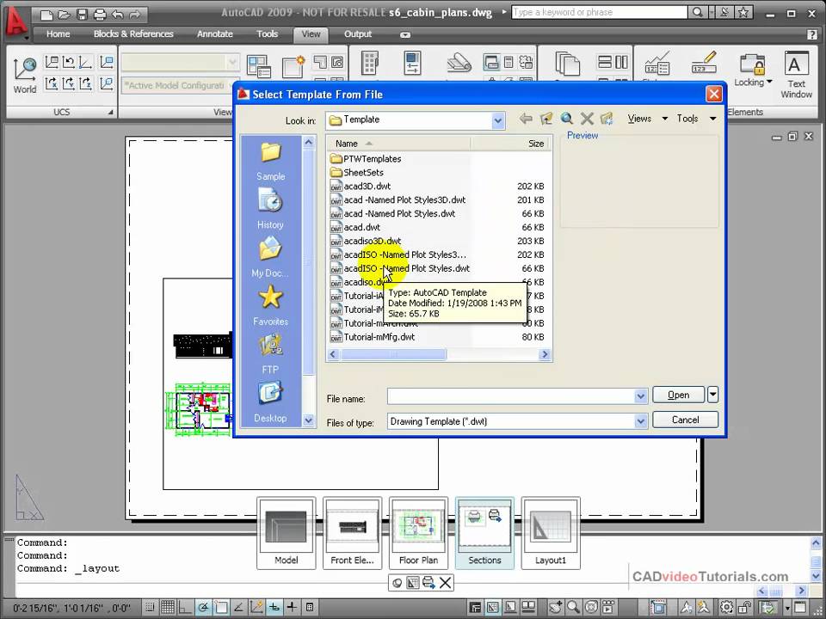Go back using the dialog's back arrow
Image resolution: width=826 pixels, height=619 pixels.
[x=525, y=119]
